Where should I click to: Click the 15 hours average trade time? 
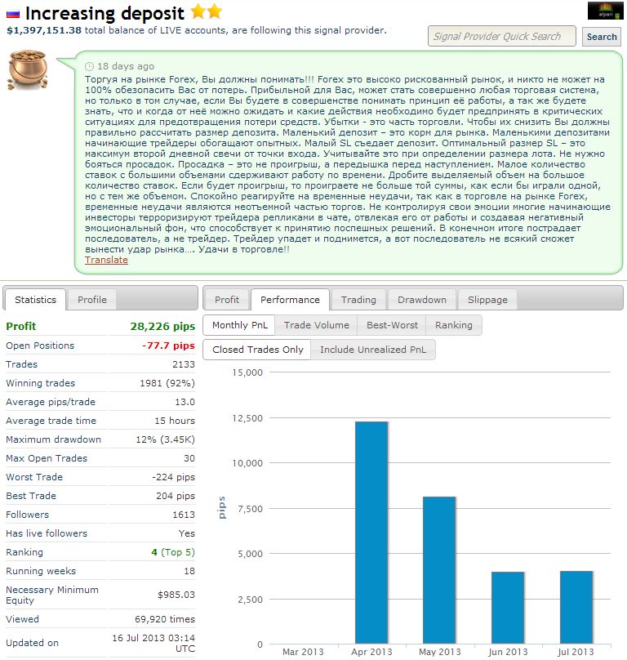pos(175,421)
